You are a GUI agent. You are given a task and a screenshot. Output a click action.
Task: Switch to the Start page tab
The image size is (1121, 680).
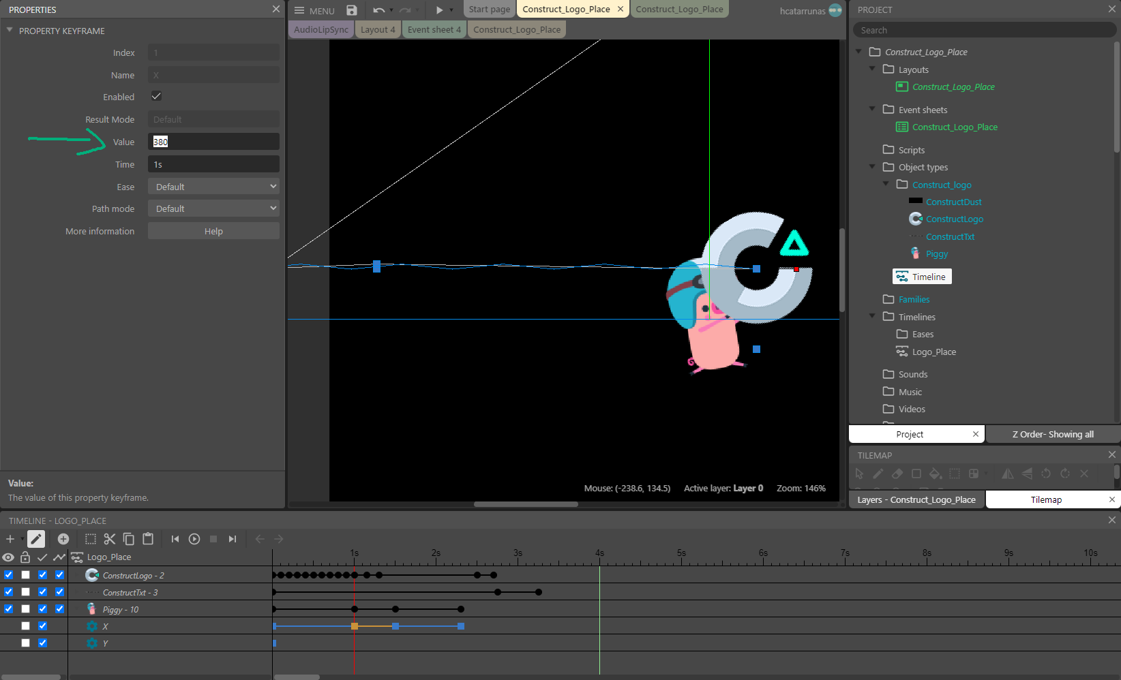pos(490,10)
